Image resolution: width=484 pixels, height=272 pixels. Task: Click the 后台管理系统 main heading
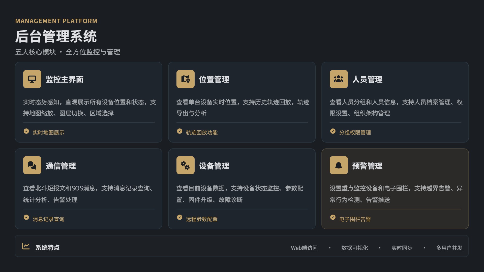tap(56, 37)
